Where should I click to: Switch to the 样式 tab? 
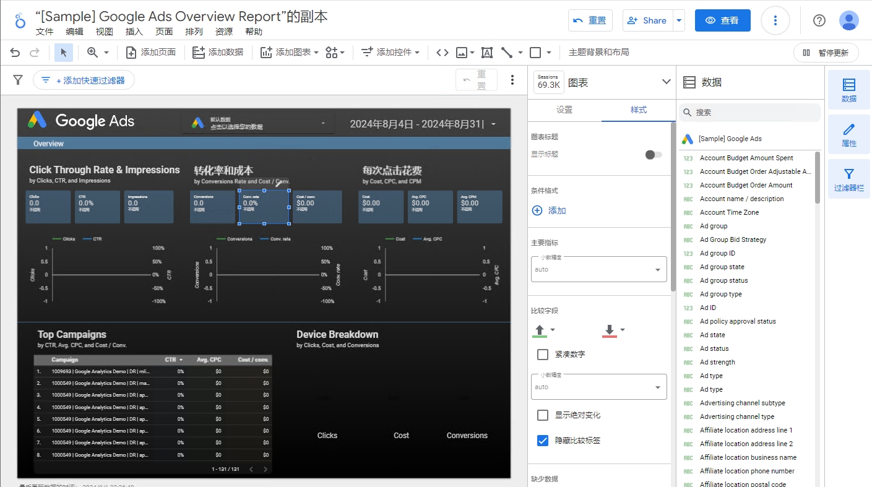[639, 110]
